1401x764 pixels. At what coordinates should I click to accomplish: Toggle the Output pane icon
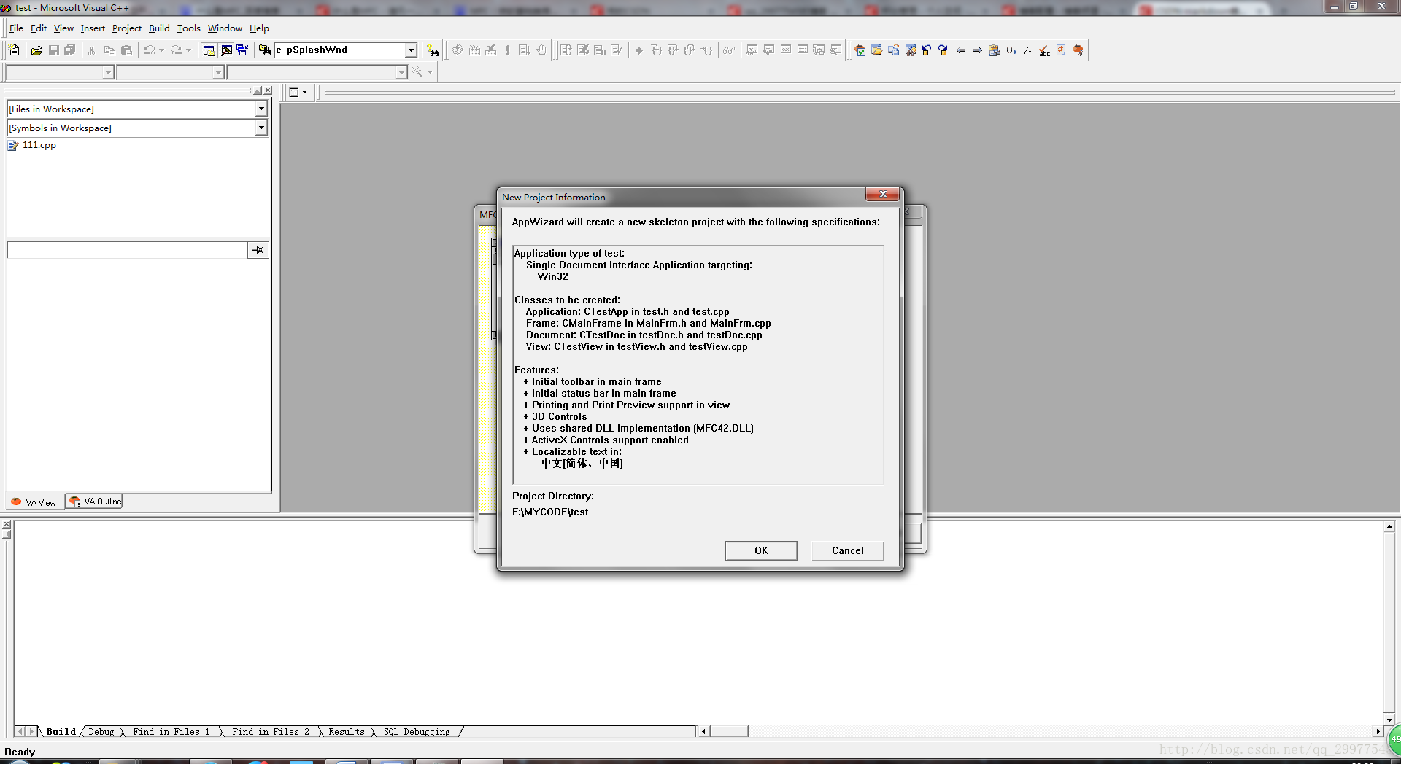click(x=226, y=50)
